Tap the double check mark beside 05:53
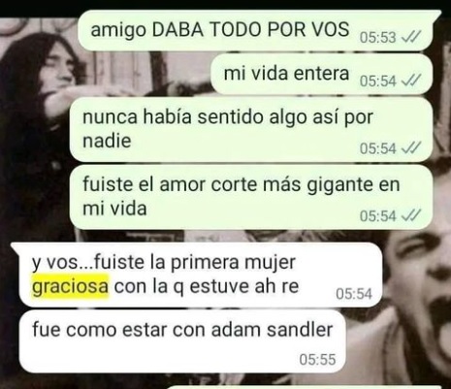Image resolution: width=451 pixels, height=389 pixels. tap(410, 37)
